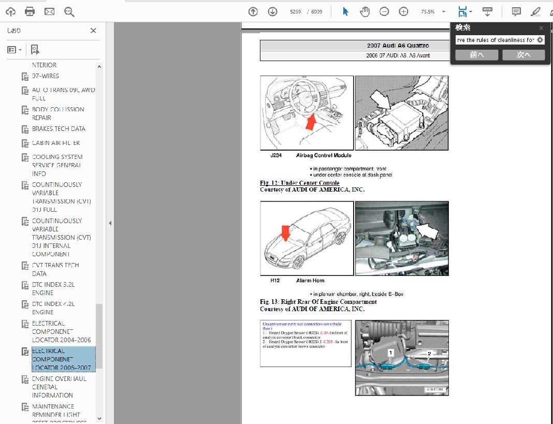The width and height of the screenshot is (553, 424).
Task: Click the fit page width tool
Action: (462, 11)
